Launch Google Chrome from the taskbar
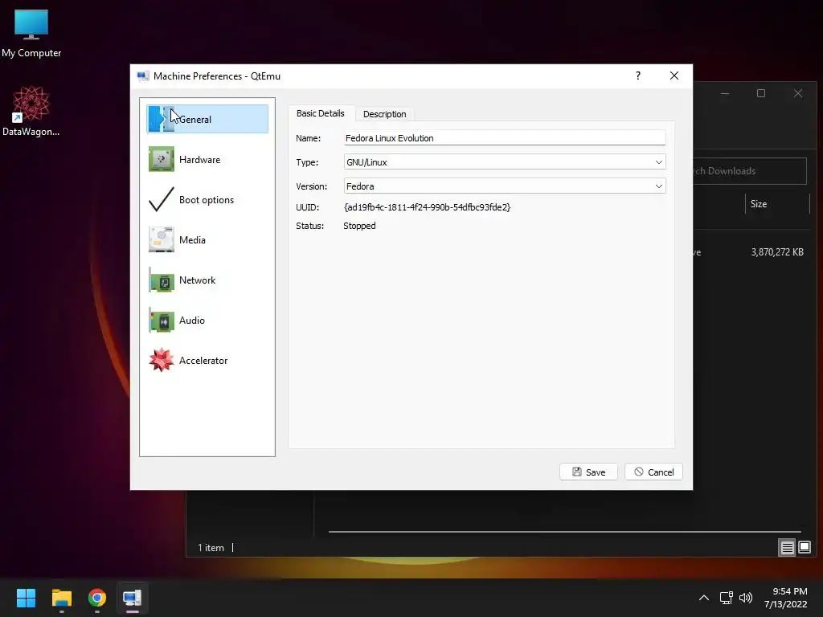Image resolution: width=823 pixels, height=617 pixels. click(97, 598)
